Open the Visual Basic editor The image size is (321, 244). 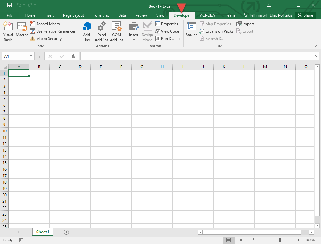tap(8, 32)
